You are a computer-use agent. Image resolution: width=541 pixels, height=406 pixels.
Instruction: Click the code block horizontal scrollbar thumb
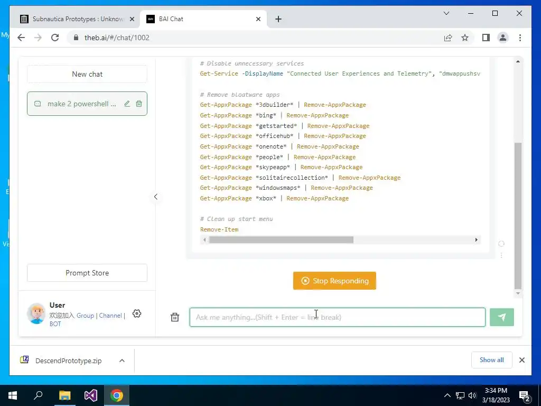click(x=281, y=239)
